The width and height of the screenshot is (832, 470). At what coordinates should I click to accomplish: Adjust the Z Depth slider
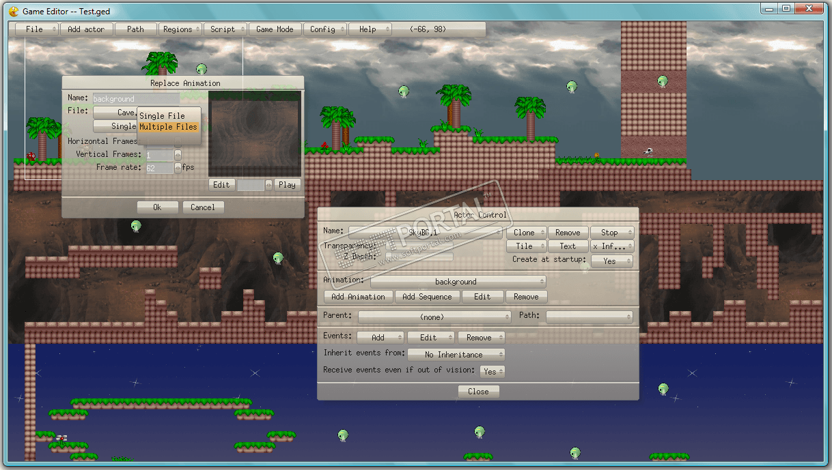pos(419,256)
